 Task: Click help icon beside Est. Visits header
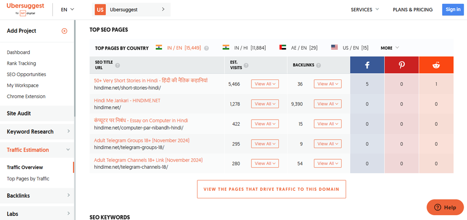pyautogui.click(x=246, y=66)
